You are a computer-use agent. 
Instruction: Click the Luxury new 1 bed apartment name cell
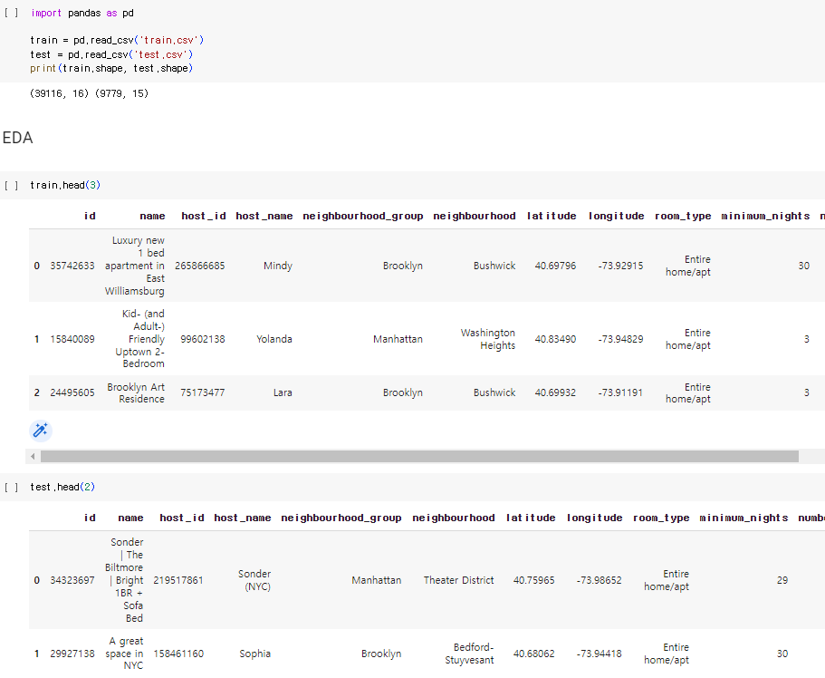pos(135,266)
